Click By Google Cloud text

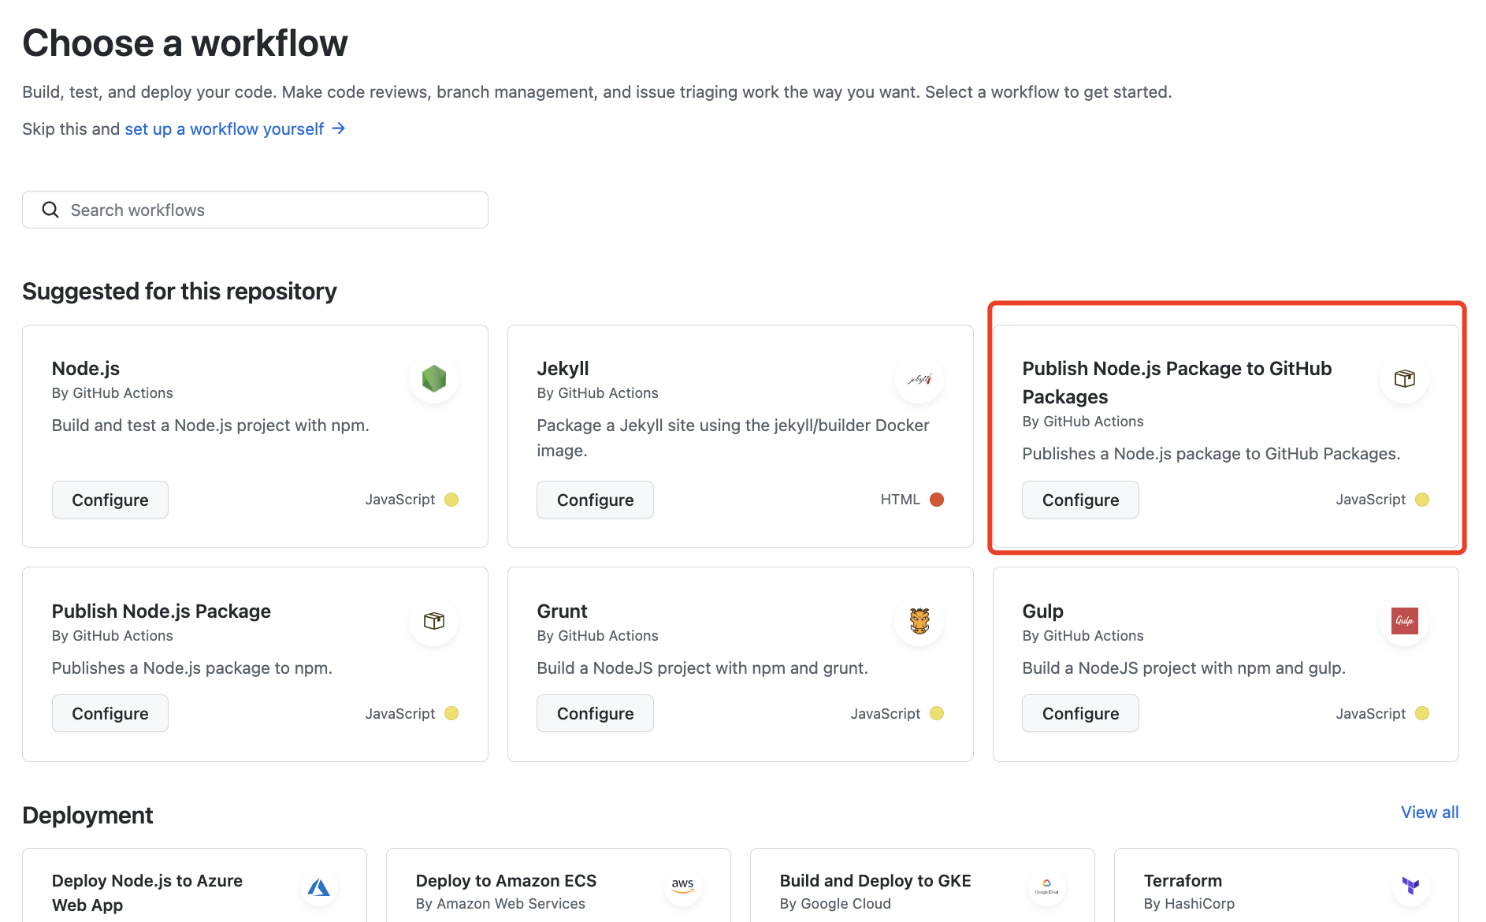coord(835,904)
